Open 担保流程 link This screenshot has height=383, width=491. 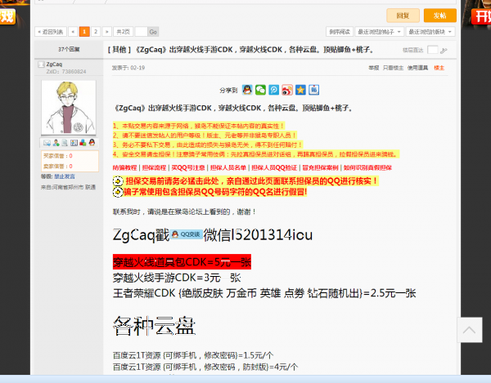[154, 167]
